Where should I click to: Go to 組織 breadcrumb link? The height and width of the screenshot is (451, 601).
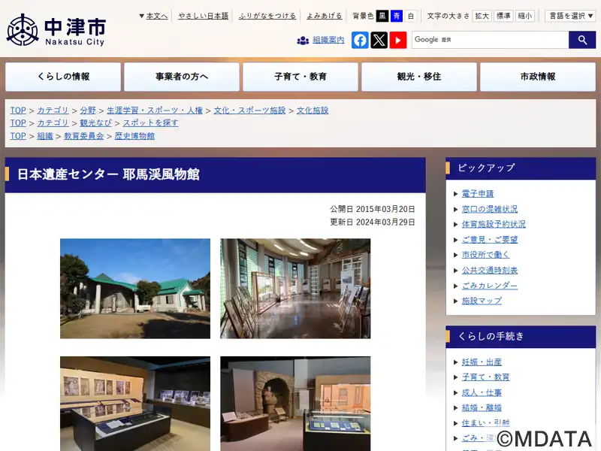[45, 136]
